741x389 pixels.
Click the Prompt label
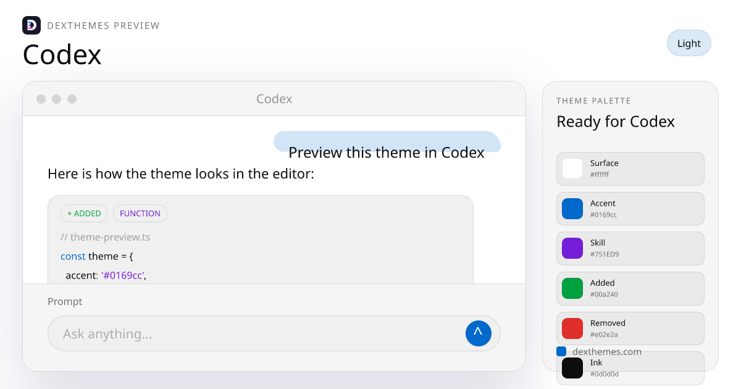65,301
